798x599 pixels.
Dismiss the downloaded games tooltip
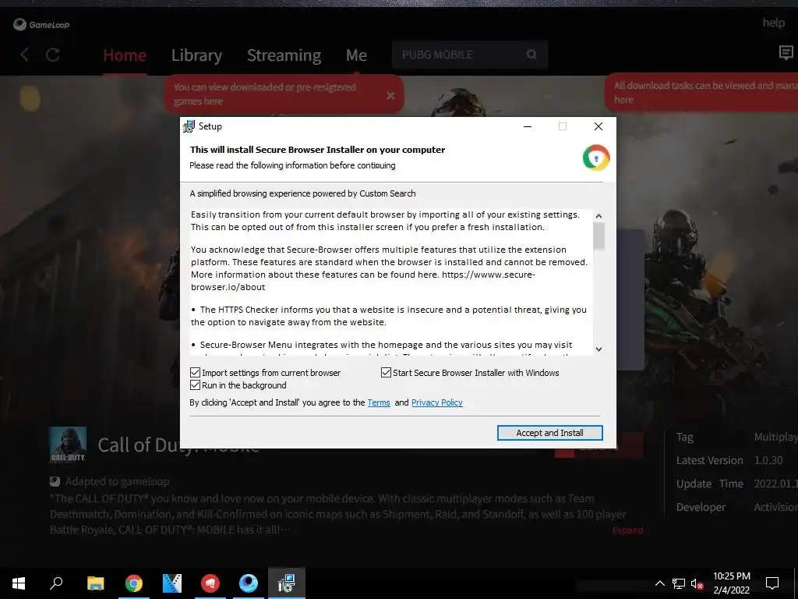tap(390, 95)
